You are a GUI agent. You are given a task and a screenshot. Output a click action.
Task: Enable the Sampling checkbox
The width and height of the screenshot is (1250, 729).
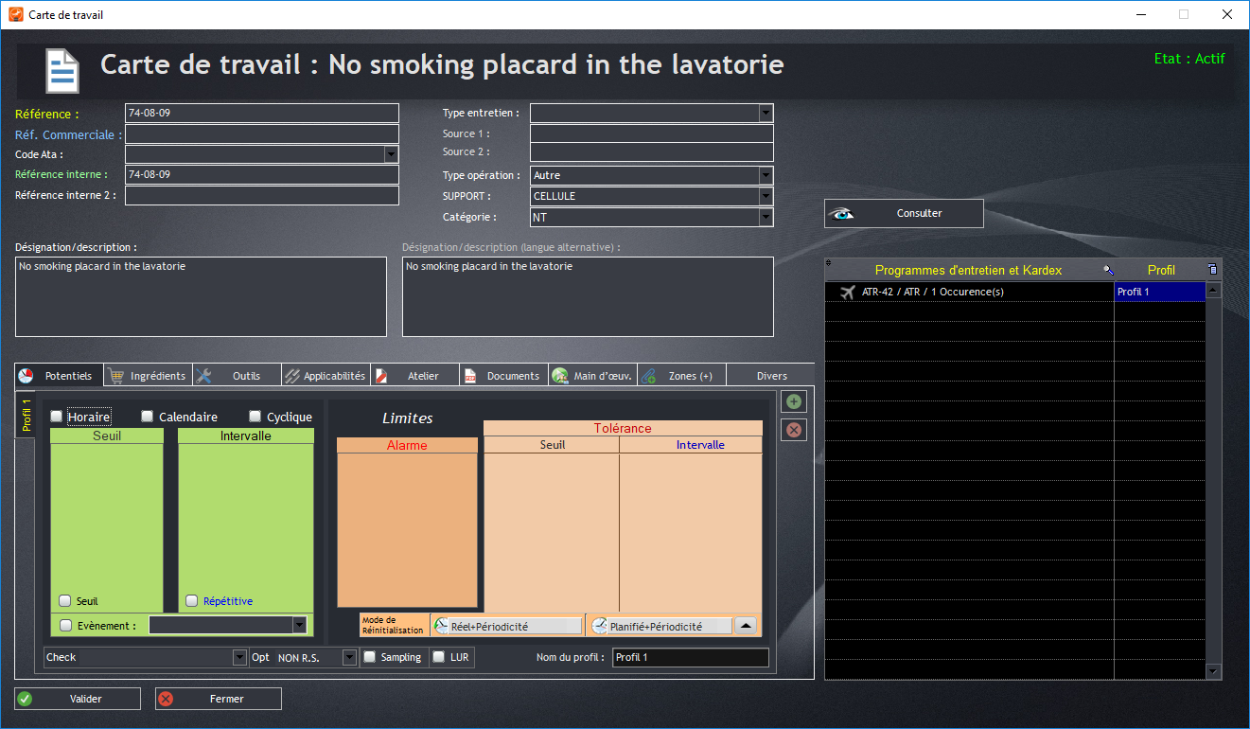tap(370, 657)
